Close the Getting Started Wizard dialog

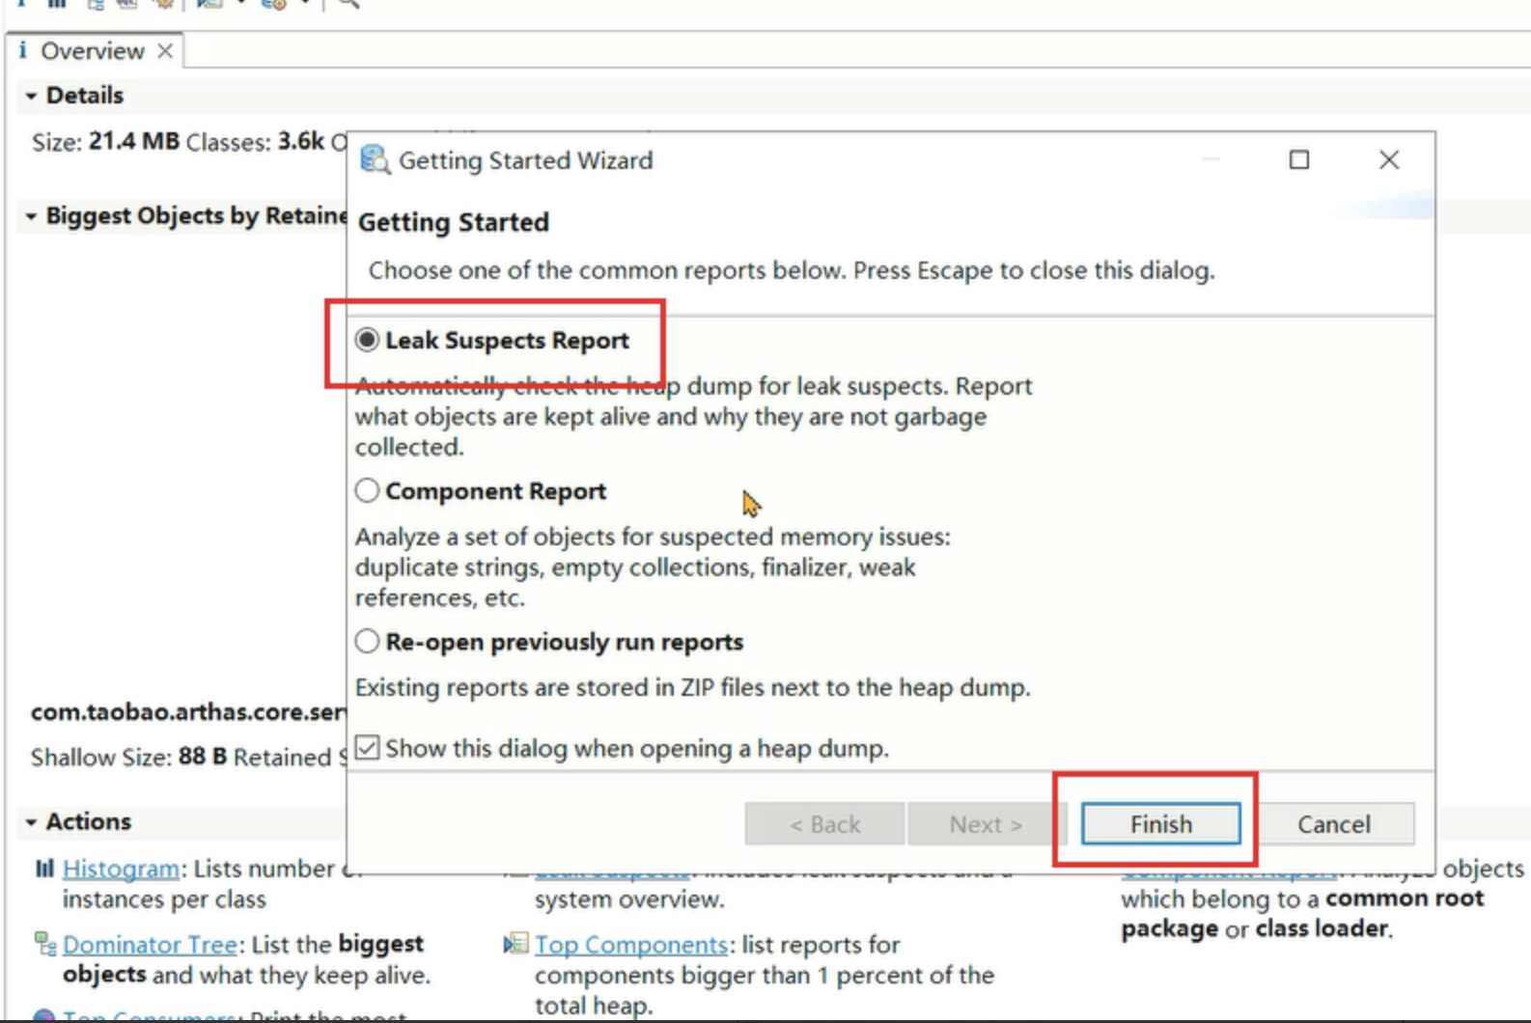coord(1388,159)
